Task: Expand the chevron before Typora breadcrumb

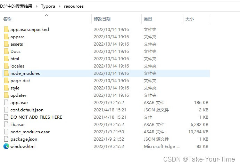Action: (36, 7)
